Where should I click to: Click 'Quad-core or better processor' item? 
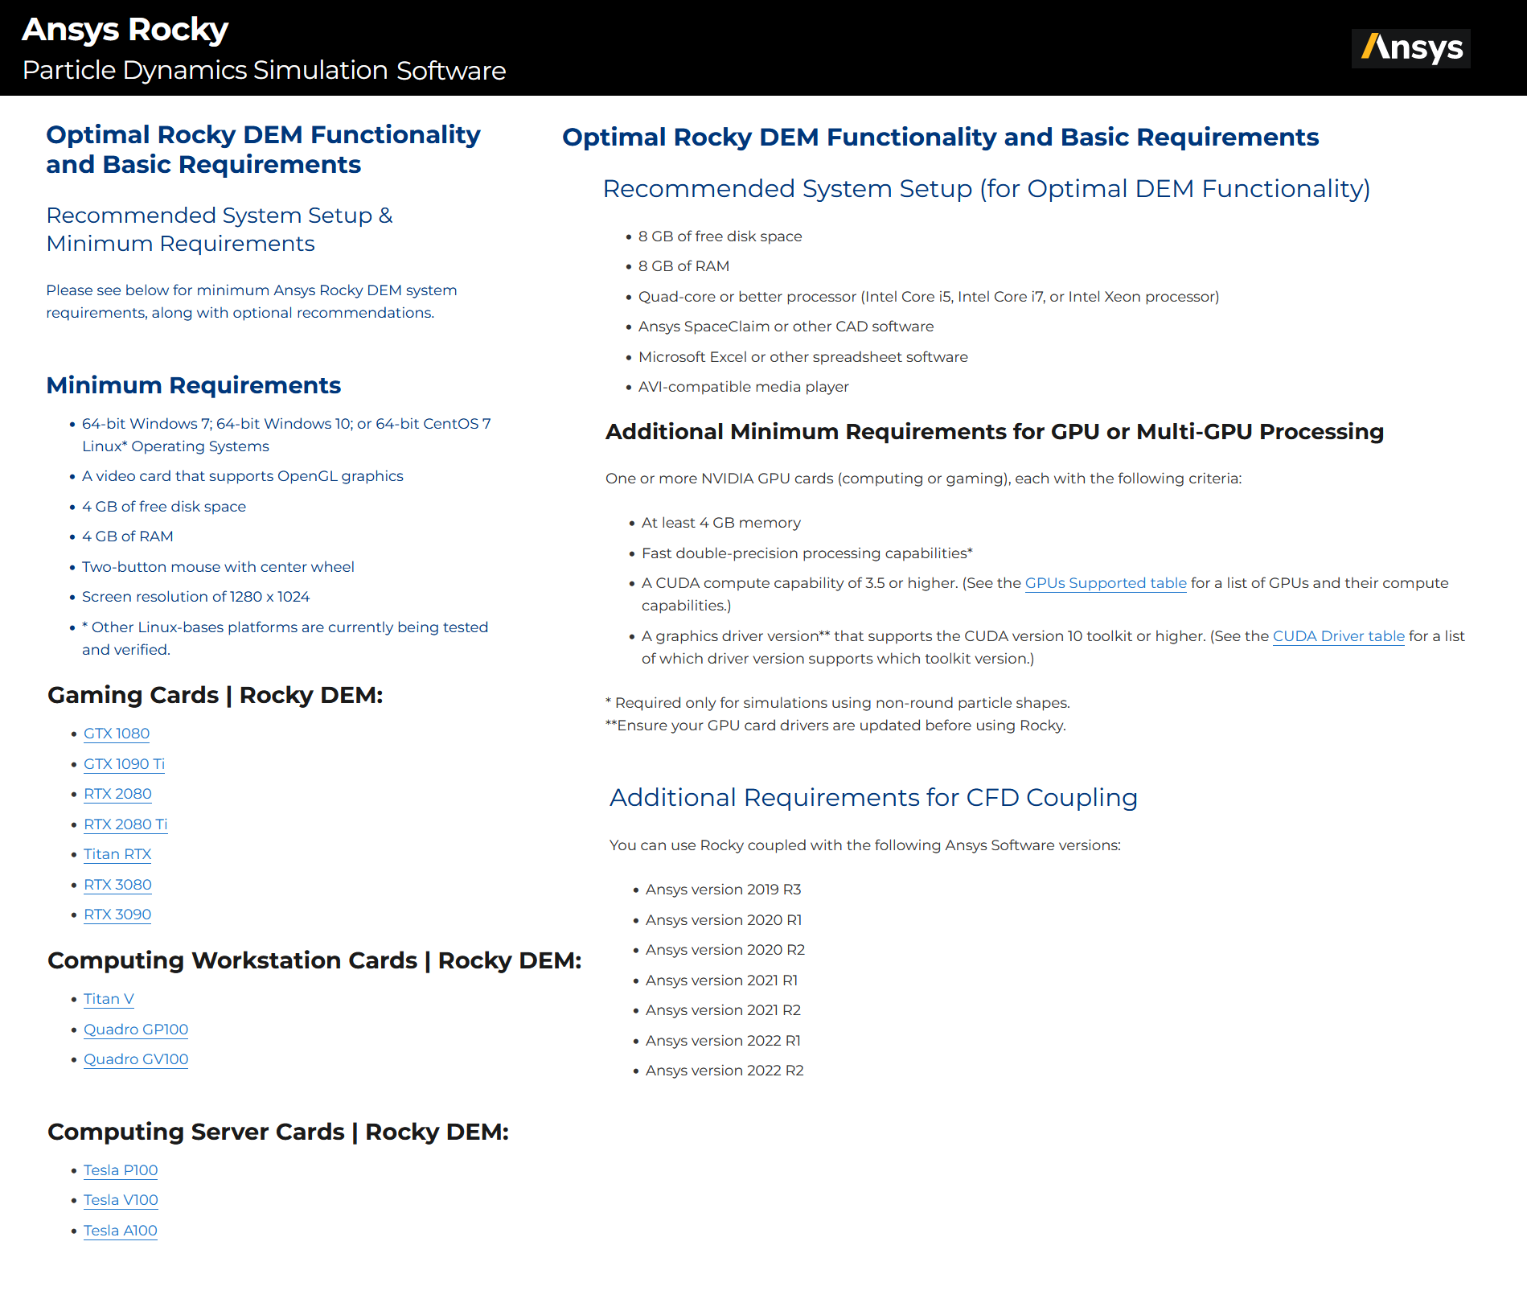point(929,297)
